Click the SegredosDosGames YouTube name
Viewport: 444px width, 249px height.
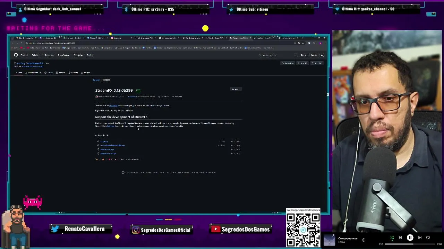click(246, 229)
